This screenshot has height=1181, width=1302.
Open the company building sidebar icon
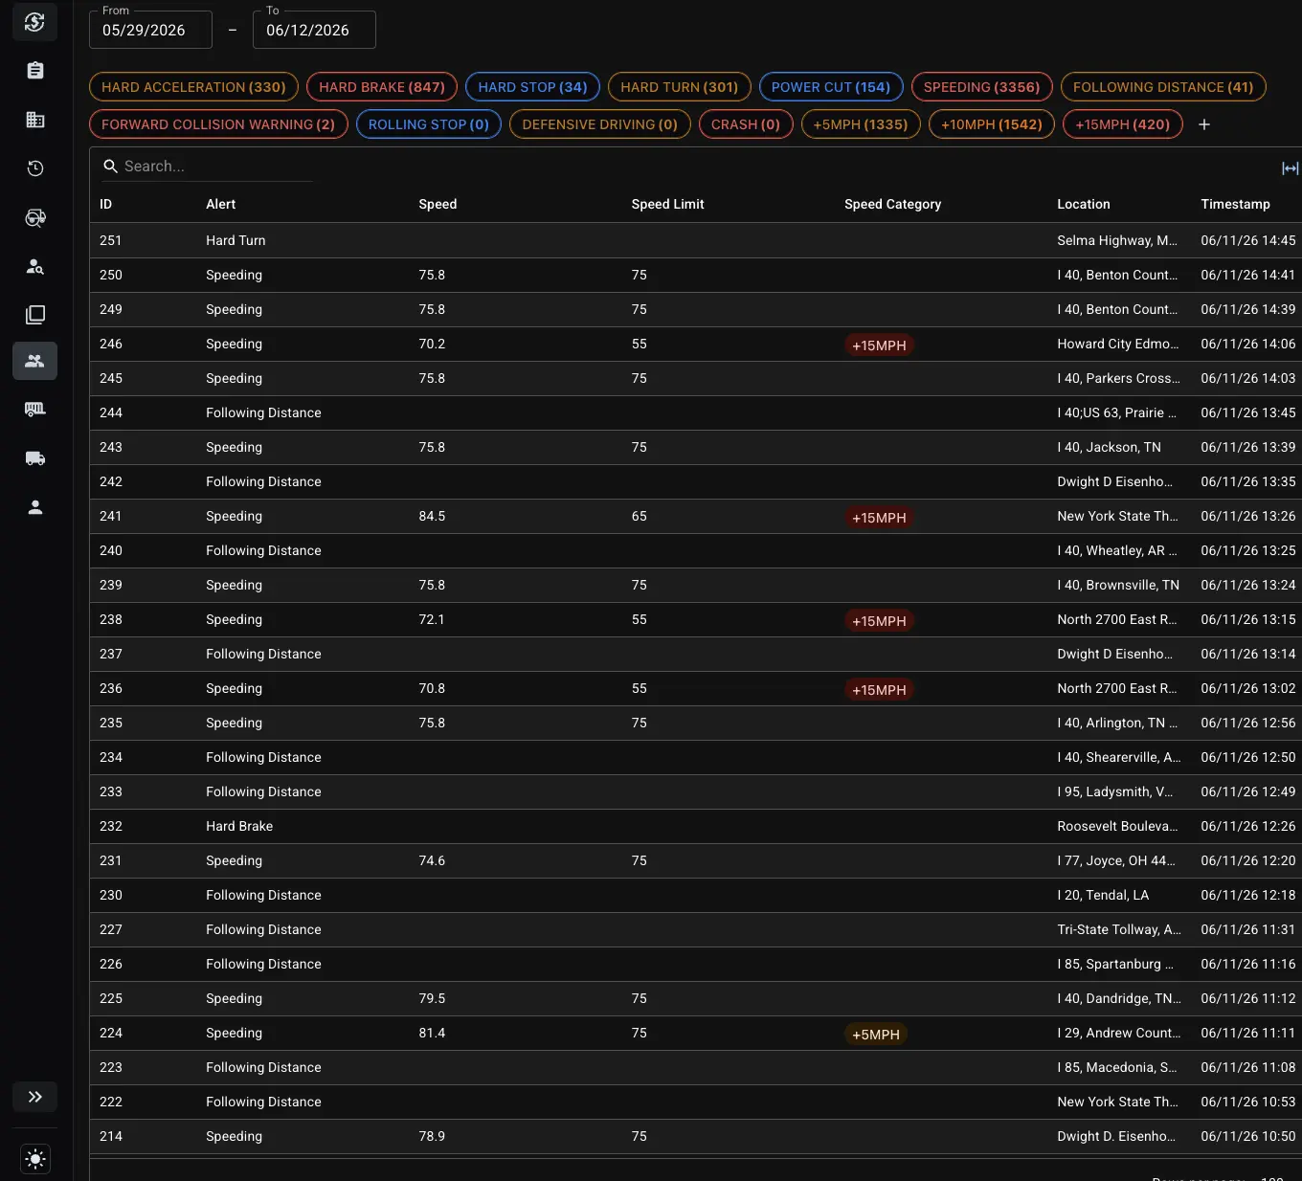click(x=35, y=120)
